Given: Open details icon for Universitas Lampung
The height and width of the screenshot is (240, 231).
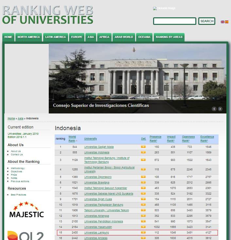Looking at the screenshot, I should click(x=143, y=232).
